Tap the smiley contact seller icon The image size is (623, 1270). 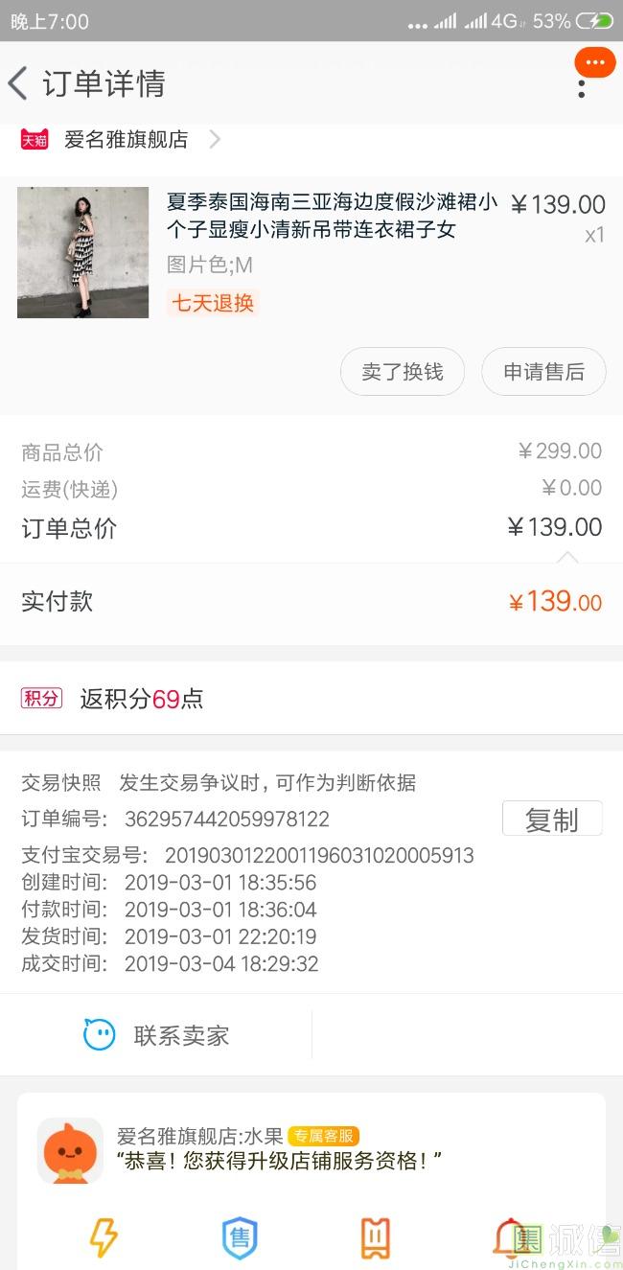100,1035
